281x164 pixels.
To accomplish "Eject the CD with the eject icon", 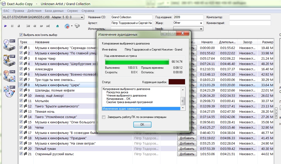I will (x=57, y=26).
